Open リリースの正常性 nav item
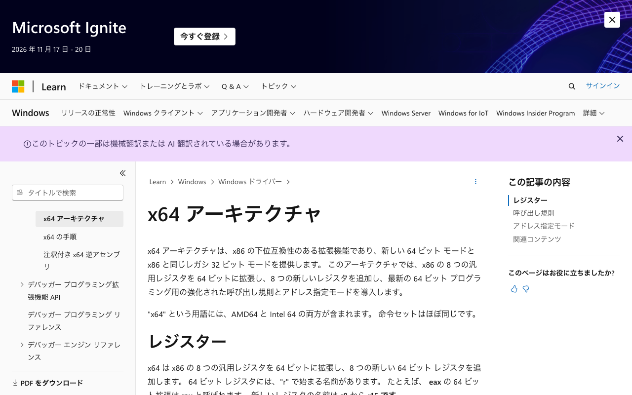 [88, 113]
